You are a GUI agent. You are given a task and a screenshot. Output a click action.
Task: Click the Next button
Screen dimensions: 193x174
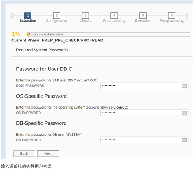(48, 154)
